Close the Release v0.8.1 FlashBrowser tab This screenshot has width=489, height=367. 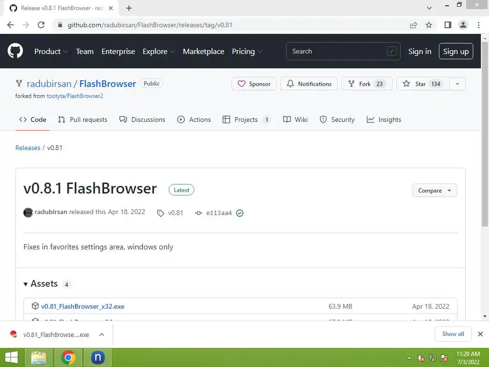click(111, 8)
